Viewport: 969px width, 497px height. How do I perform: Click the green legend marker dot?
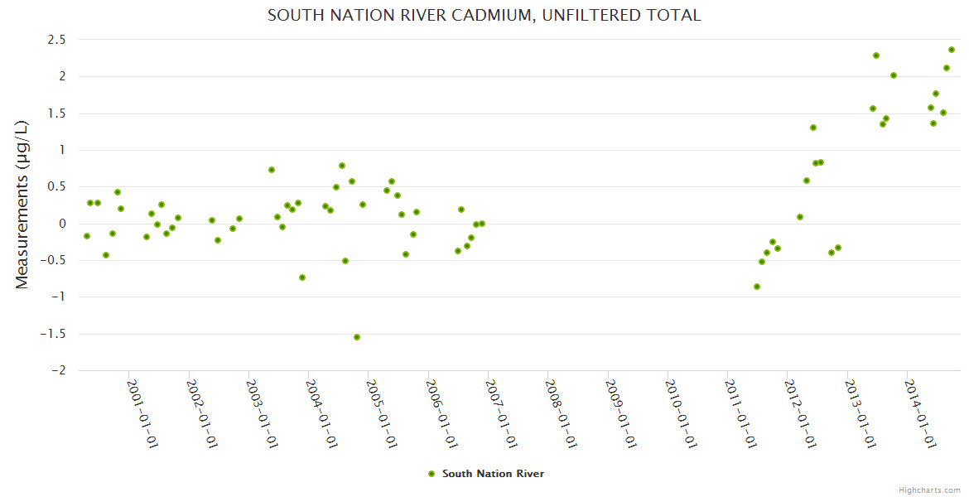[431, 474]
